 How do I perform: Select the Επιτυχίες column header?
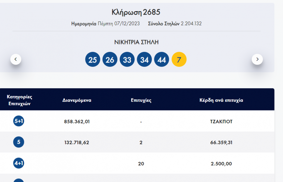tap(141, 100)
